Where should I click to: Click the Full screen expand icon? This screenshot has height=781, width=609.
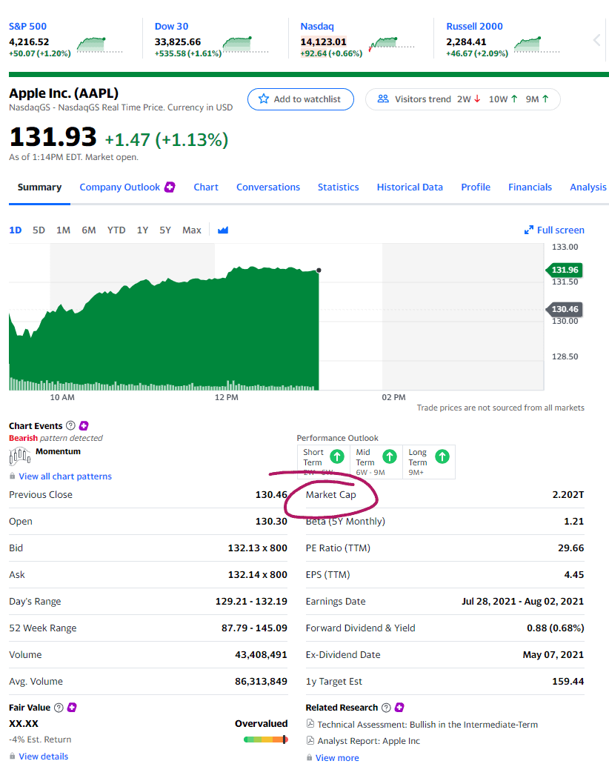[528, 230]
